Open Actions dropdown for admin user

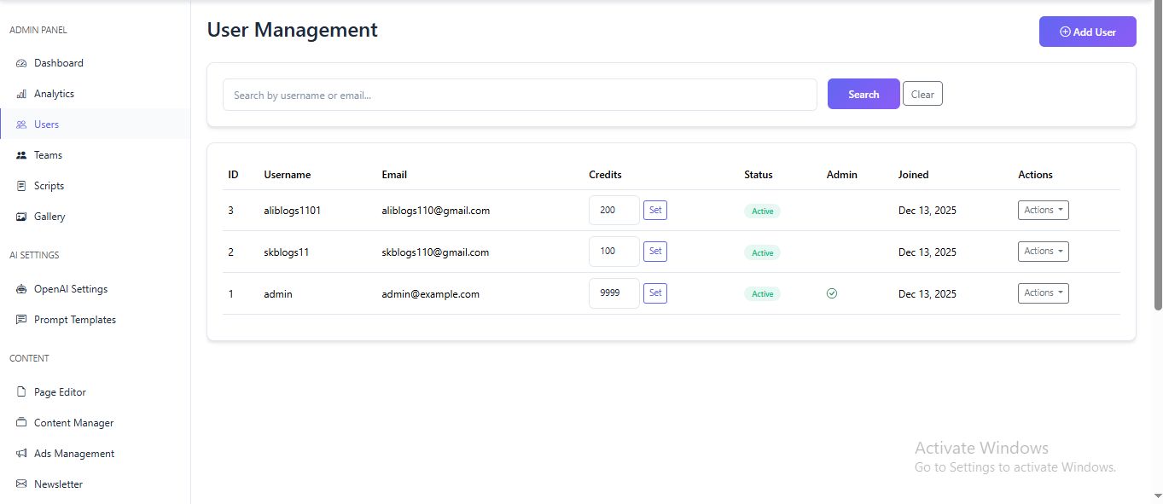click(x=1043, y=293)
